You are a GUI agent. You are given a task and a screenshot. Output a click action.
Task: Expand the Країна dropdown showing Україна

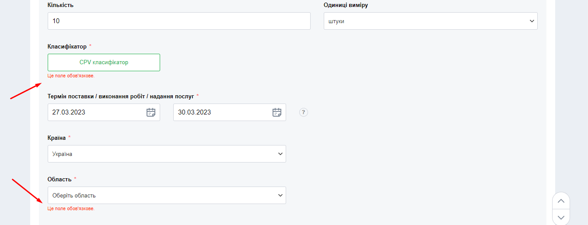pos(166,154)
